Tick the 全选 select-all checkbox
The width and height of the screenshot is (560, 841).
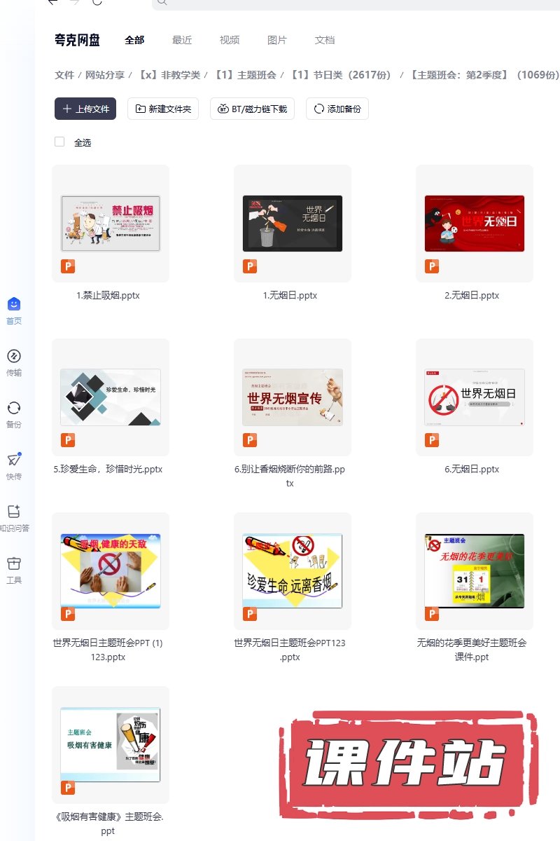(59, 142)
